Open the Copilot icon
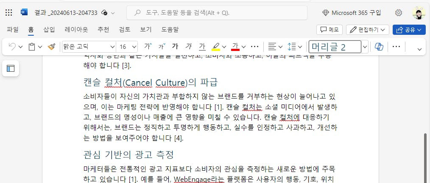 [379, 47]
